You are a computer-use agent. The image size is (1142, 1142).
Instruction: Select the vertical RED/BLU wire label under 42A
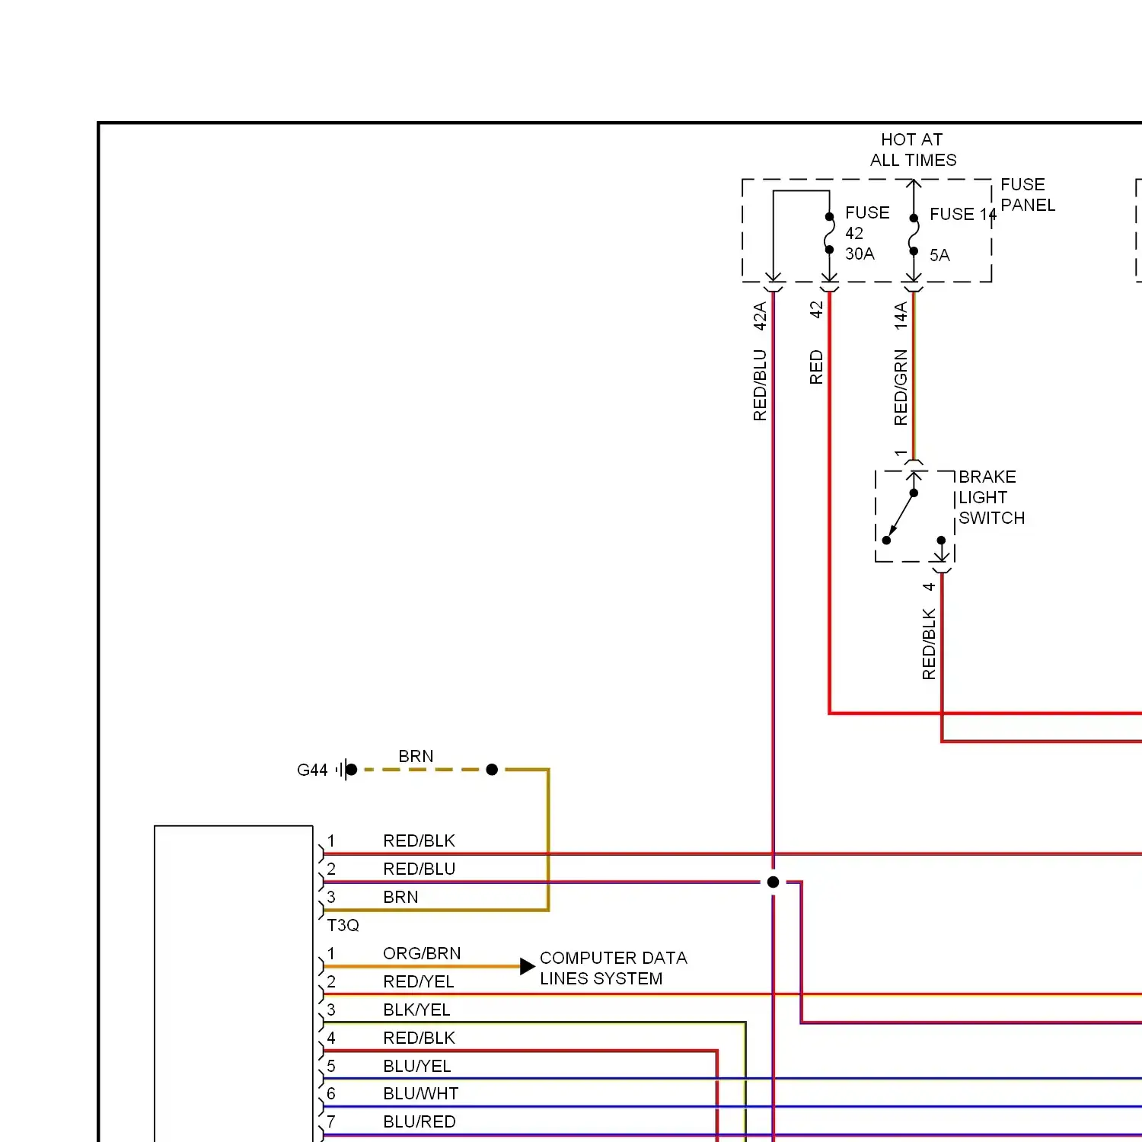(x=760, y=385)
